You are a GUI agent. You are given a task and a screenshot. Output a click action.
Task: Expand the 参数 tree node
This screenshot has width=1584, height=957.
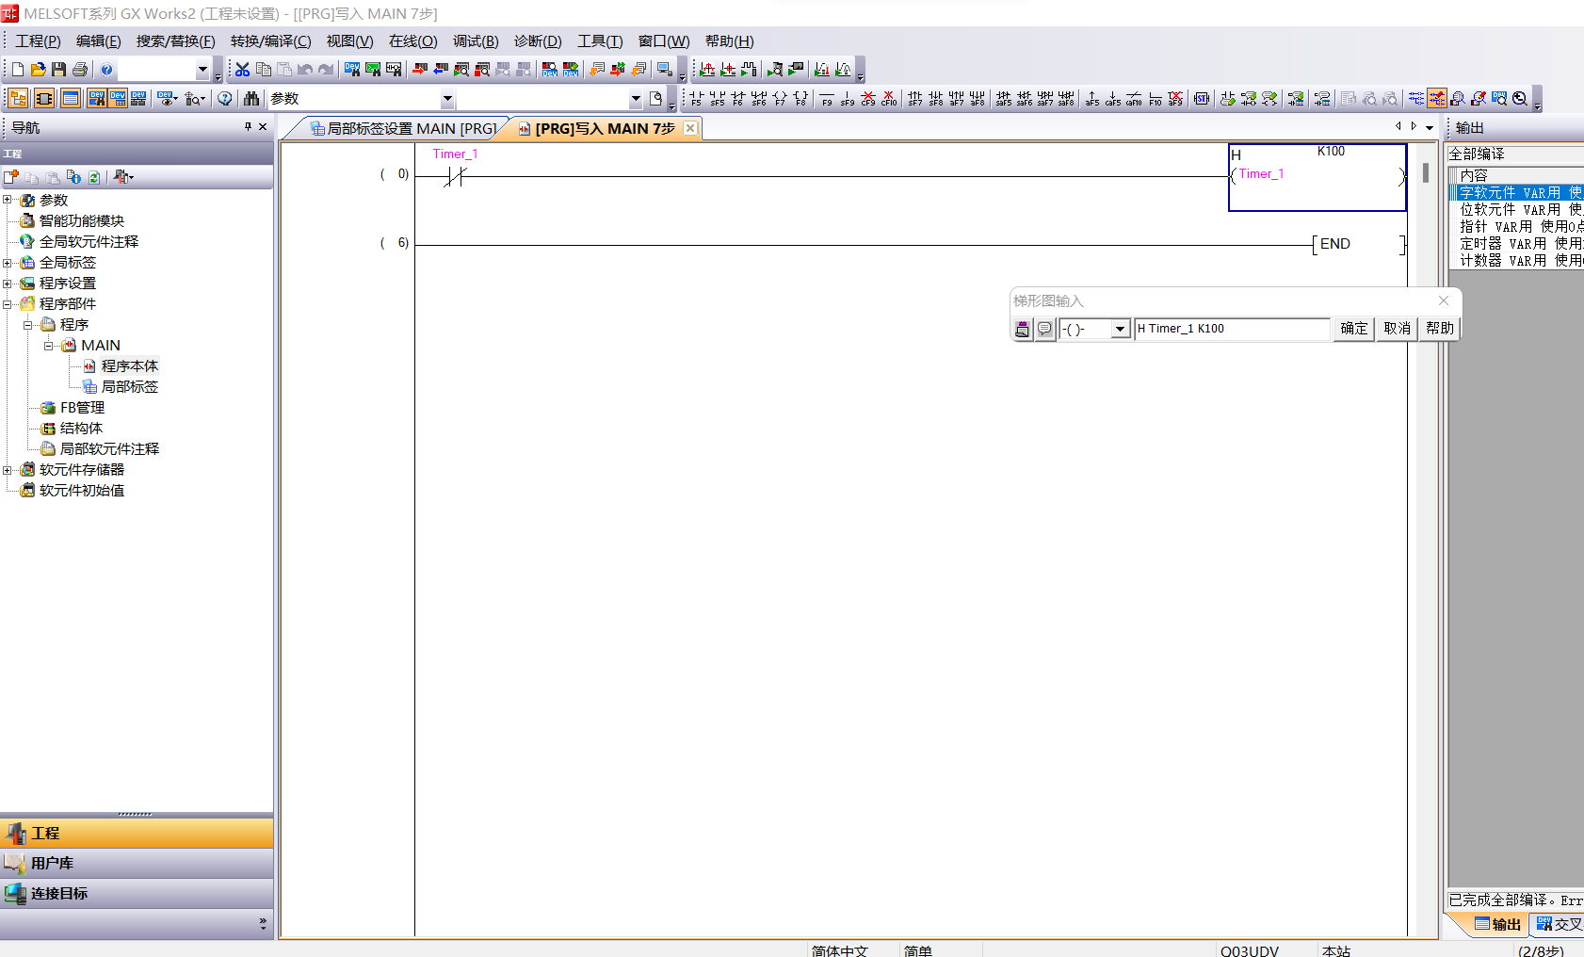(x=8, y=200)
